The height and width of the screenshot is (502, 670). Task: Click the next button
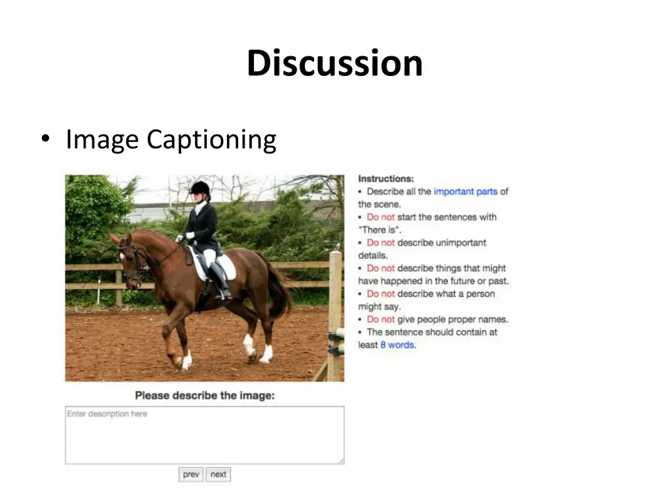(x=219, y=475)
